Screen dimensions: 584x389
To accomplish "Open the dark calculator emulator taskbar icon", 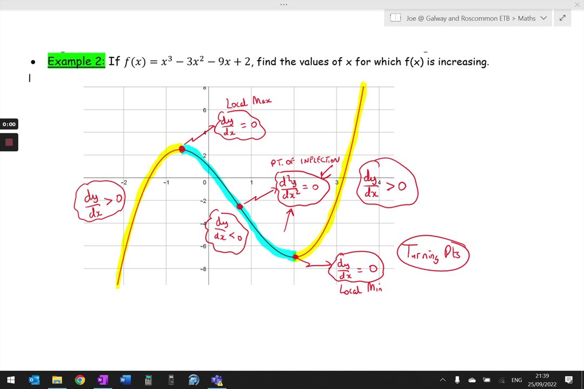I will (x=171, y=380).
